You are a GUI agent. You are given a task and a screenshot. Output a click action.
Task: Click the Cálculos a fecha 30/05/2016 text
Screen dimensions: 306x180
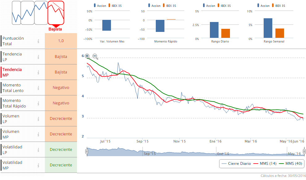(x=283, y=176)
